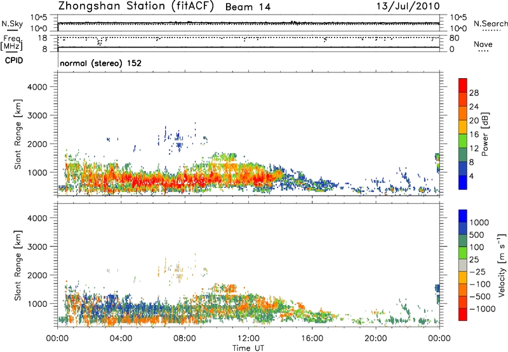
Task: Select the "04:00" time tick label
Action: pyautogui.click(x=121, y=339)
